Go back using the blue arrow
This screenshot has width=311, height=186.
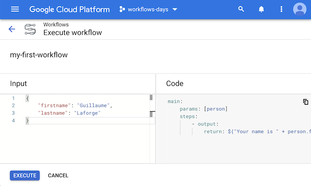[11, 29]
